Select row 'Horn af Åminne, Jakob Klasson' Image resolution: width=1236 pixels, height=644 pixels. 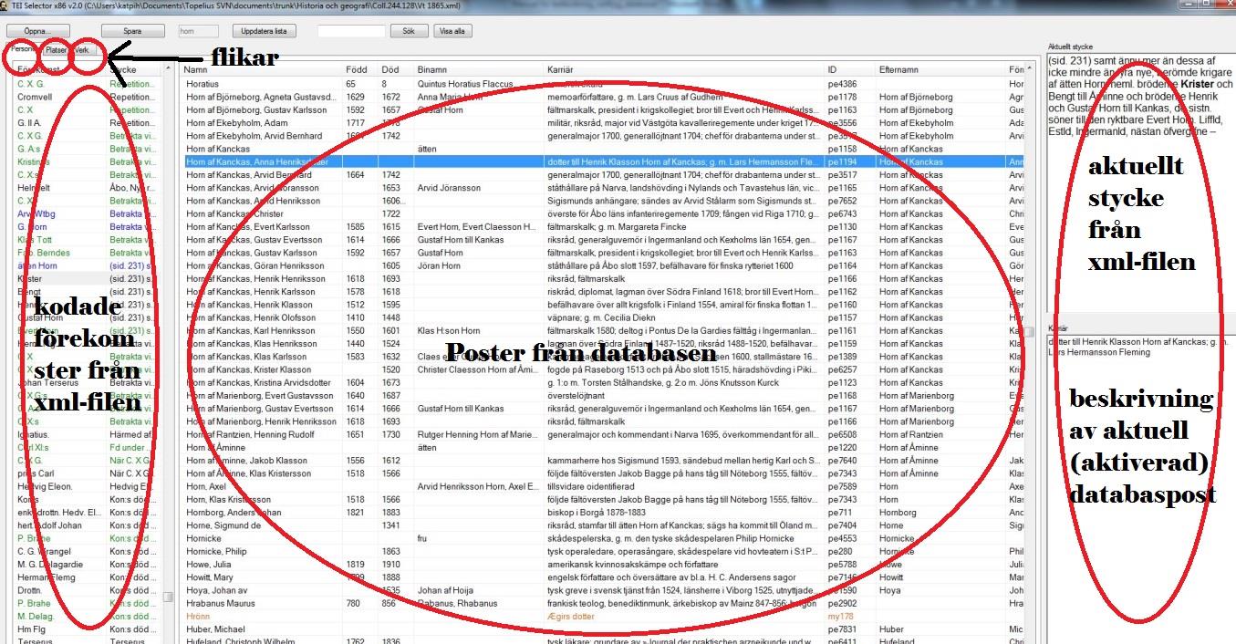point(602,461)
